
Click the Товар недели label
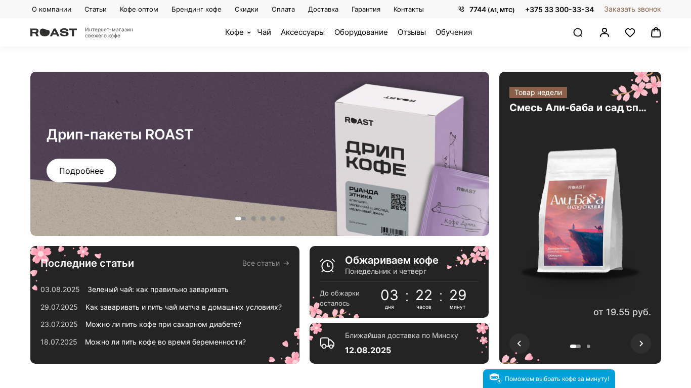click(x=538, y=92)
